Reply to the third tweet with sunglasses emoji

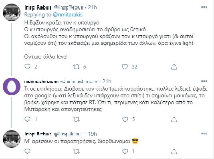27,151
